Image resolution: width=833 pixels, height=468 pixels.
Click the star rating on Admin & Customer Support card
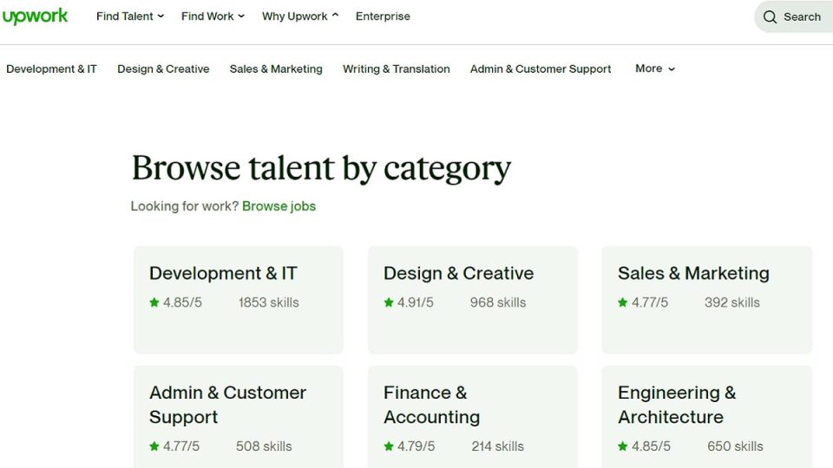(174, 446)
